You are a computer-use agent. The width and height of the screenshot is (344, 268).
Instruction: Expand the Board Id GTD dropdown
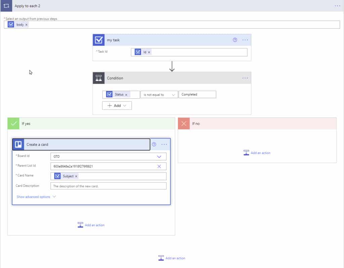point(159,157)
